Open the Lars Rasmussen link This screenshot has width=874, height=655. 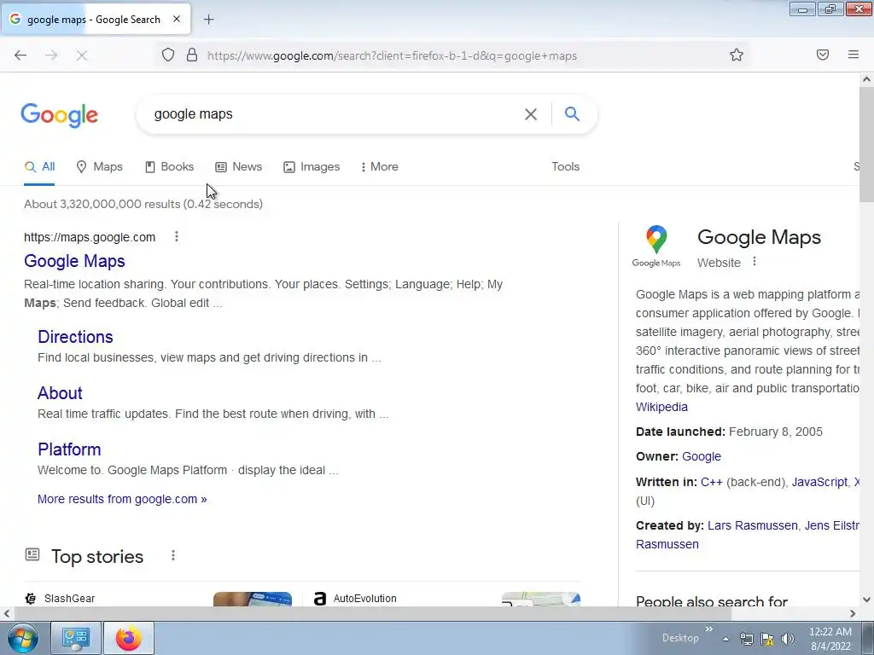tap(753, 525)
